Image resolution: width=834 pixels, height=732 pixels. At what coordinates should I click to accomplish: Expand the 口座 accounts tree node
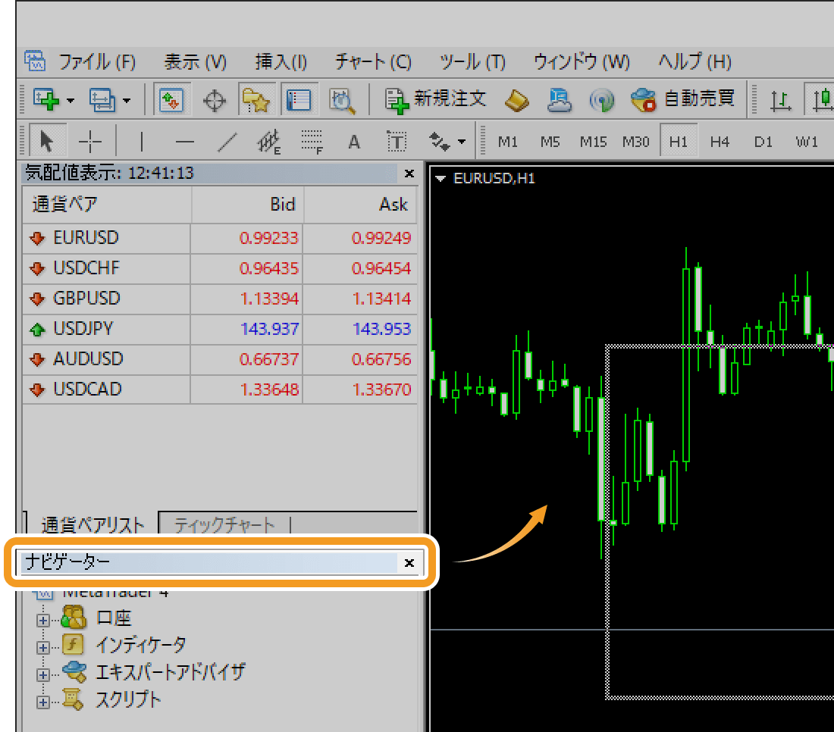click(43, 619)
